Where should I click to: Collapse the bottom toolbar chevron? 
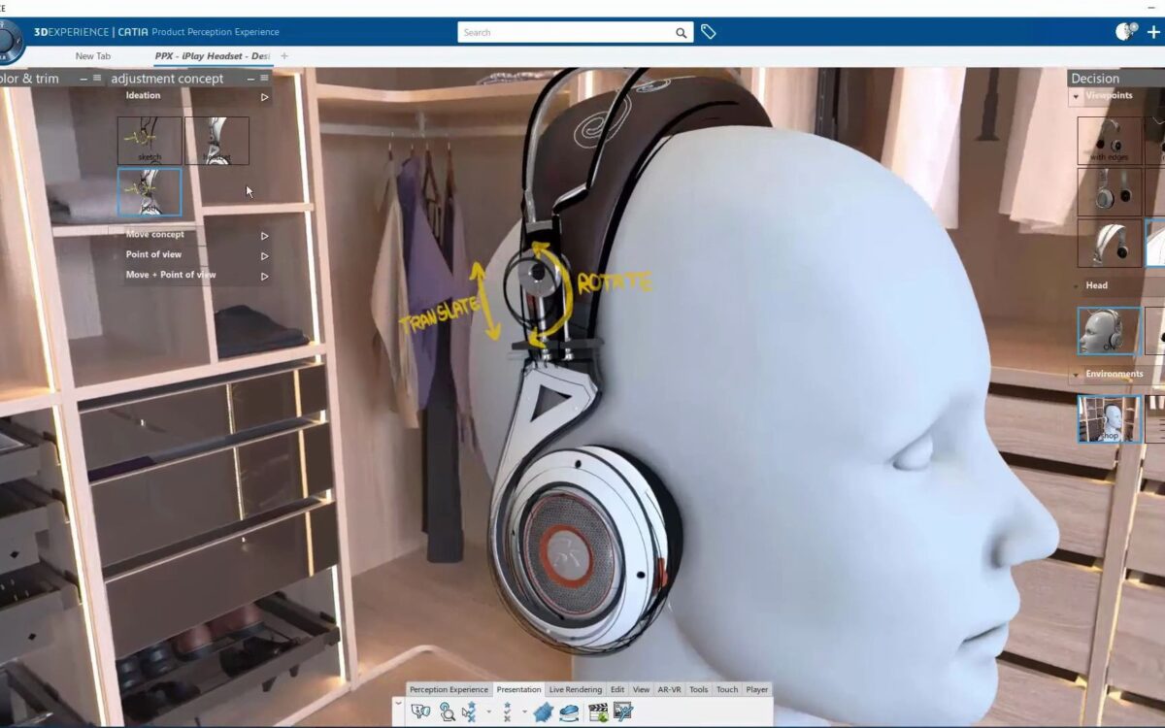click(x=397, y=703)
